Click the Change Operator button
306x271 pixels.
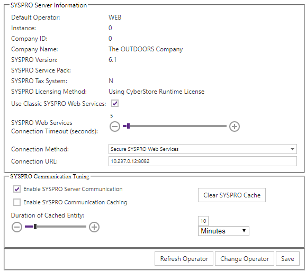point(245,259)
